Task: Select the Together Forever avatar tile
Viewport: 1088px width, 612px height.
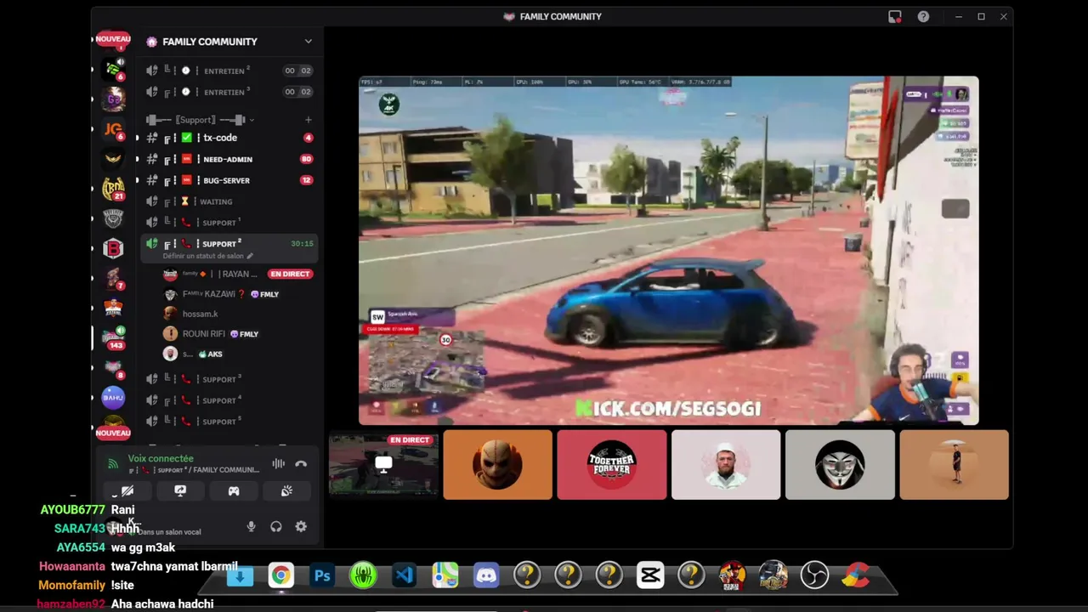Action: (x=612, y=465)
